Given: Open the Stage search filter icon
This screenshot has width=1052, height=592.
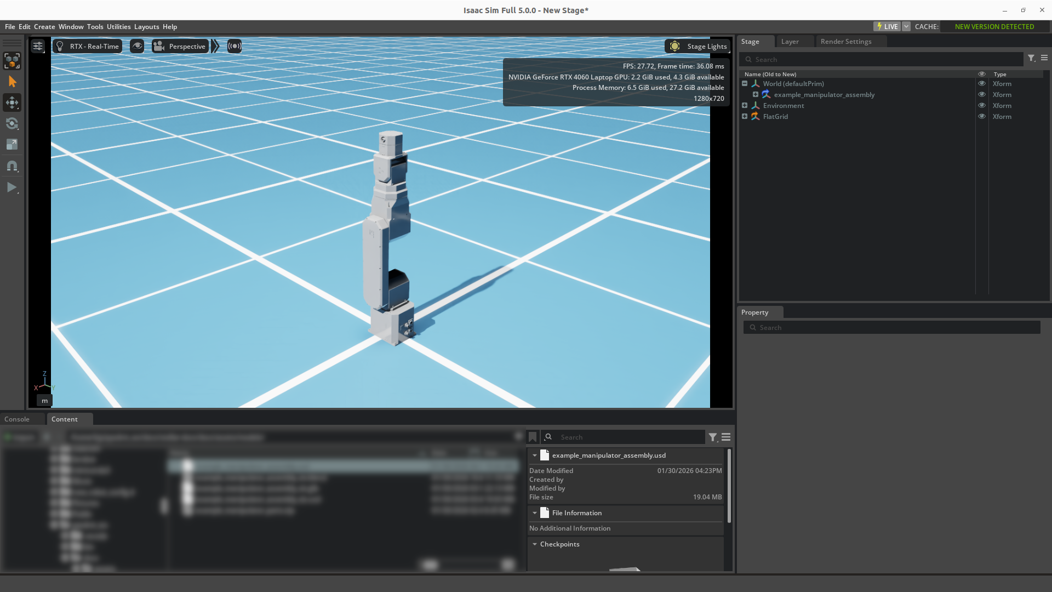Looking at the screenshot, I should tap(1031, 58).
